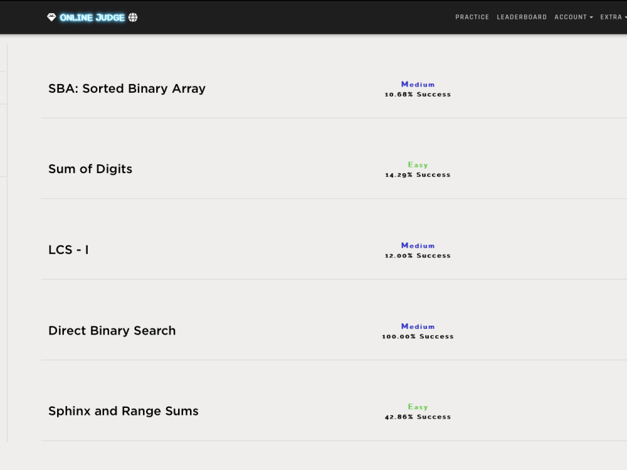The width and height of the screenshot is (627, 470).
Task: Click Medium label for Direct Binary Search
Action: (x=418, y=327)
